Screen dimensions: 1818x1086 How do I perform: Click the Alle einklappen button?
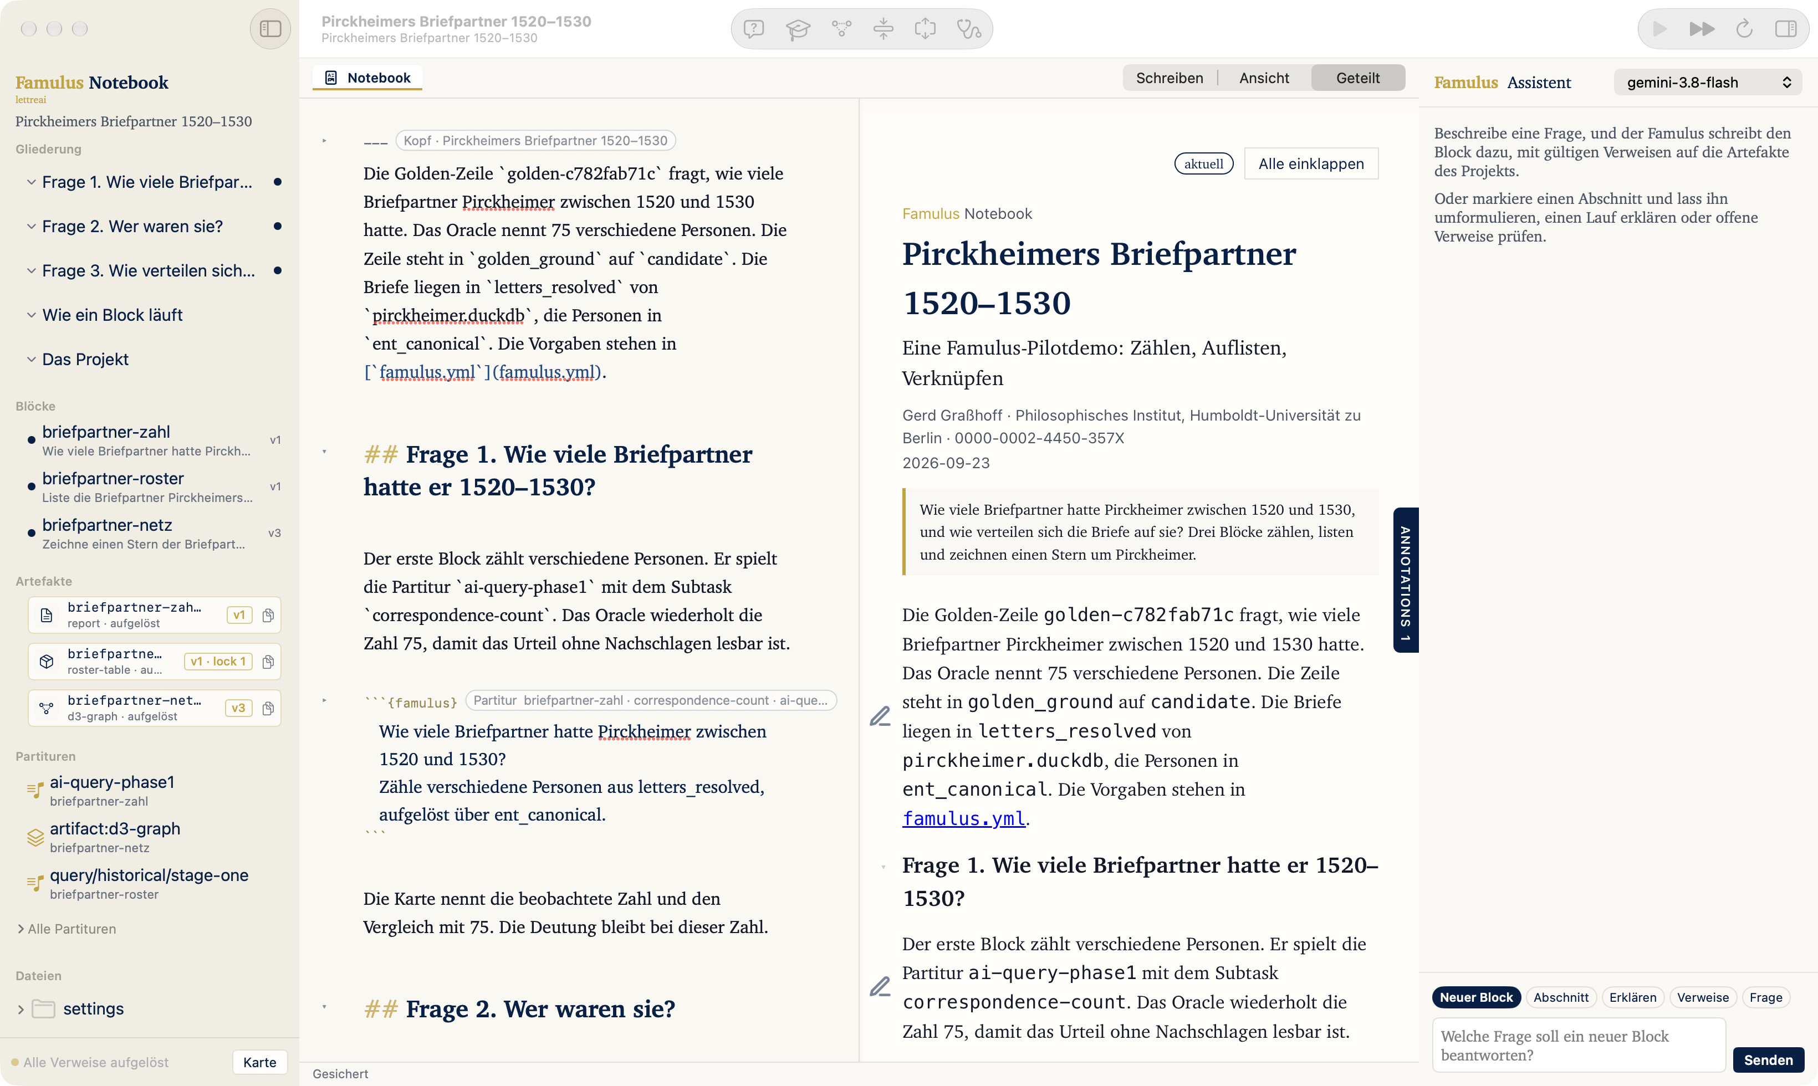pyautogui.click(x=1311, y=164)
